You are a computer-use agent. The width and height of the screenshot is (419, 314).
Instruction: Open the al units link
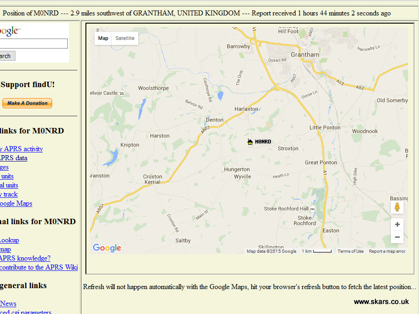click(x=9, y=185)
